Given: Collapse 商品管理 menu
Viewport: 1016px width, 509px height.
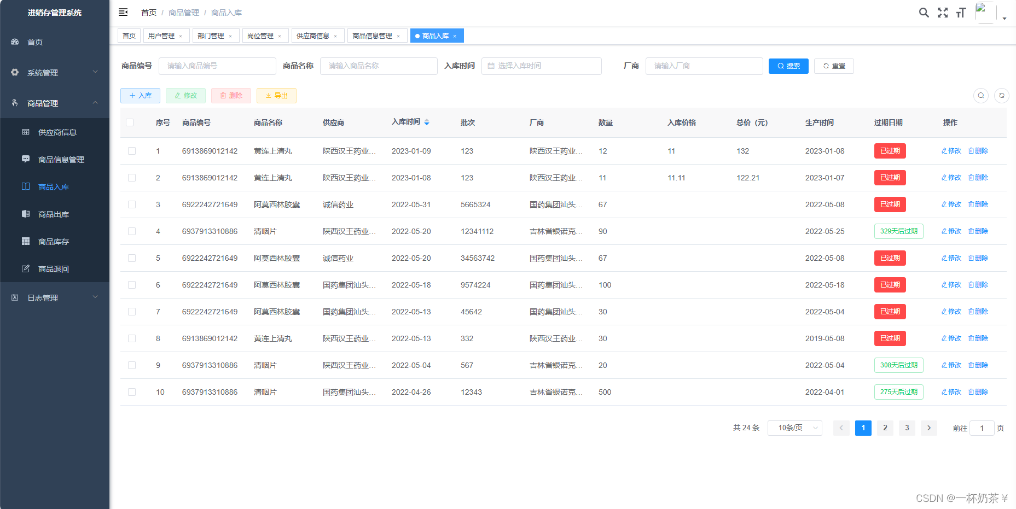Looking at the screenshot, I should pos(55,103).
